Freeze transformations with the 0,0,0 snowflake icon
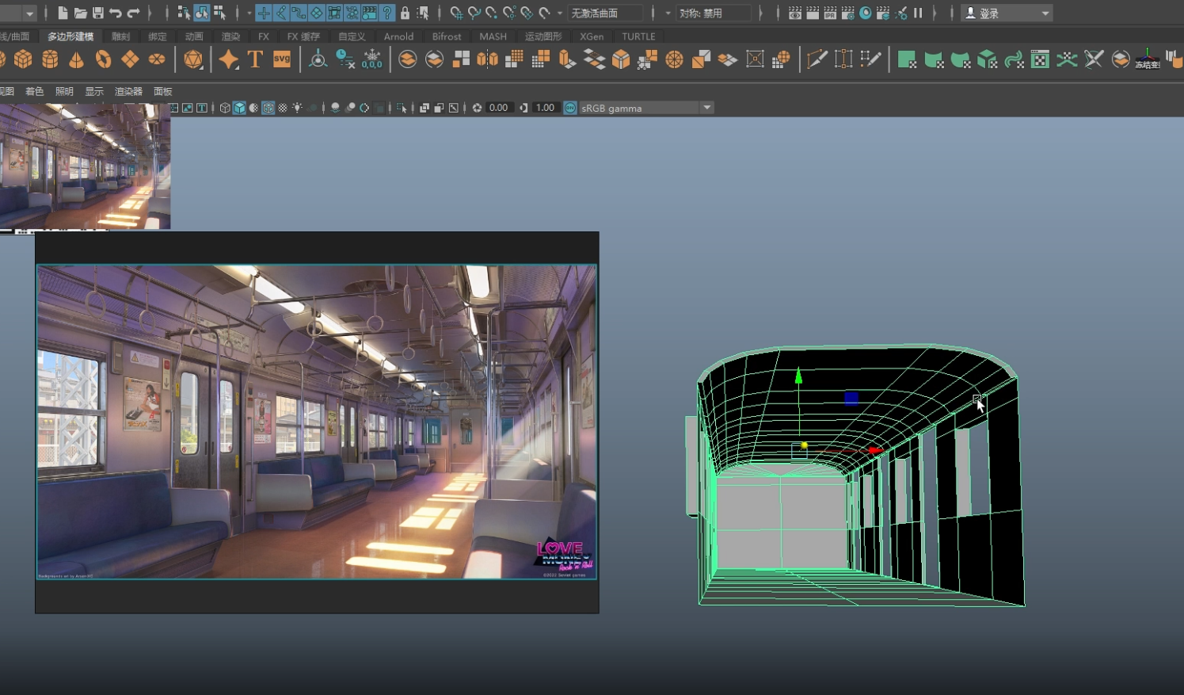 371,59
